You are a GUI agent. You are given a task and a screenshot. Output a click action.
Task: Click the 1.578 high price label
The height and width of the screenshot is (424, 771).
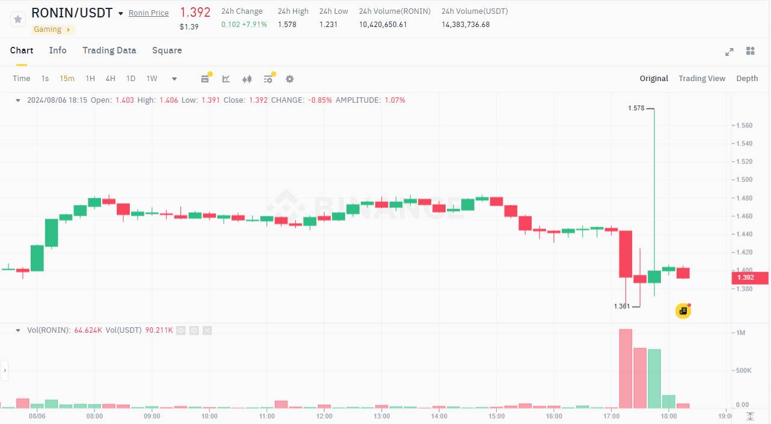[x=636, y=108]
